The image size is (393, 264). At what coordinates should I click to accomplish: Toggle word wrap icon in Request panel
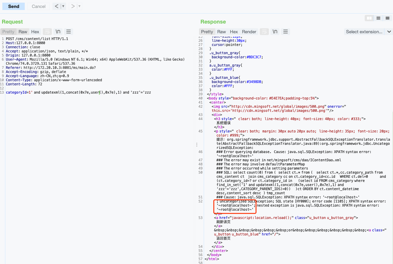pos(47,32)
